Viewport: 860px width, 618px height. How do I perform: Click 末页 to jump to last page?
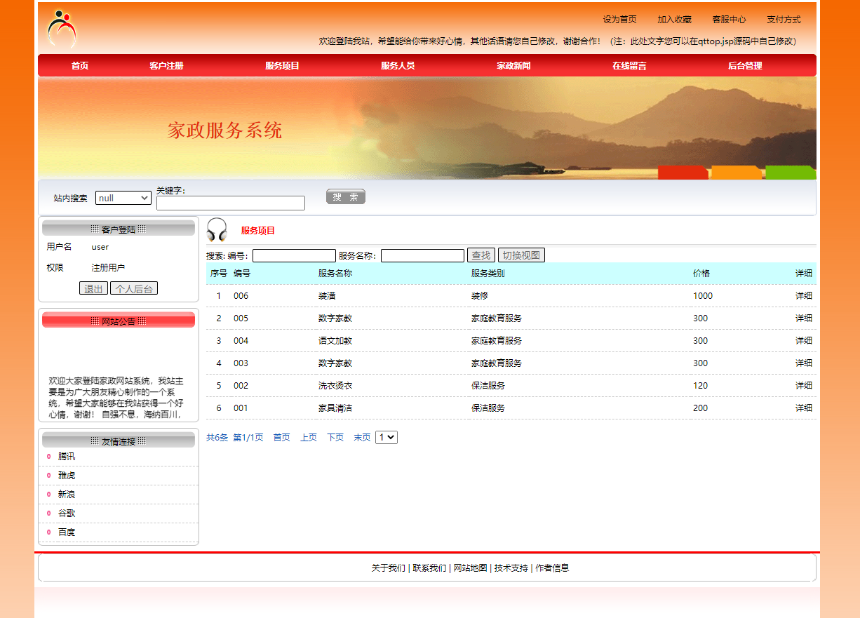coord(362,437)
